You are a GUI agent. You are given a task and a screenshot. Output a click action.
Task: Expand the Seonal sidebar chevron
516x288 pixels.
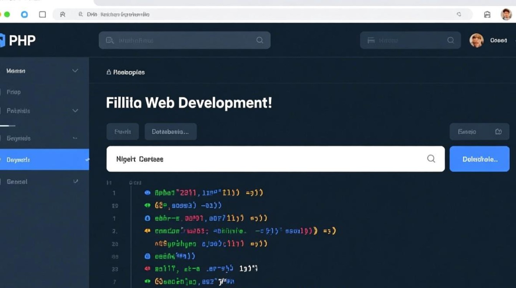pyautogui.click(x=75, y=181)
